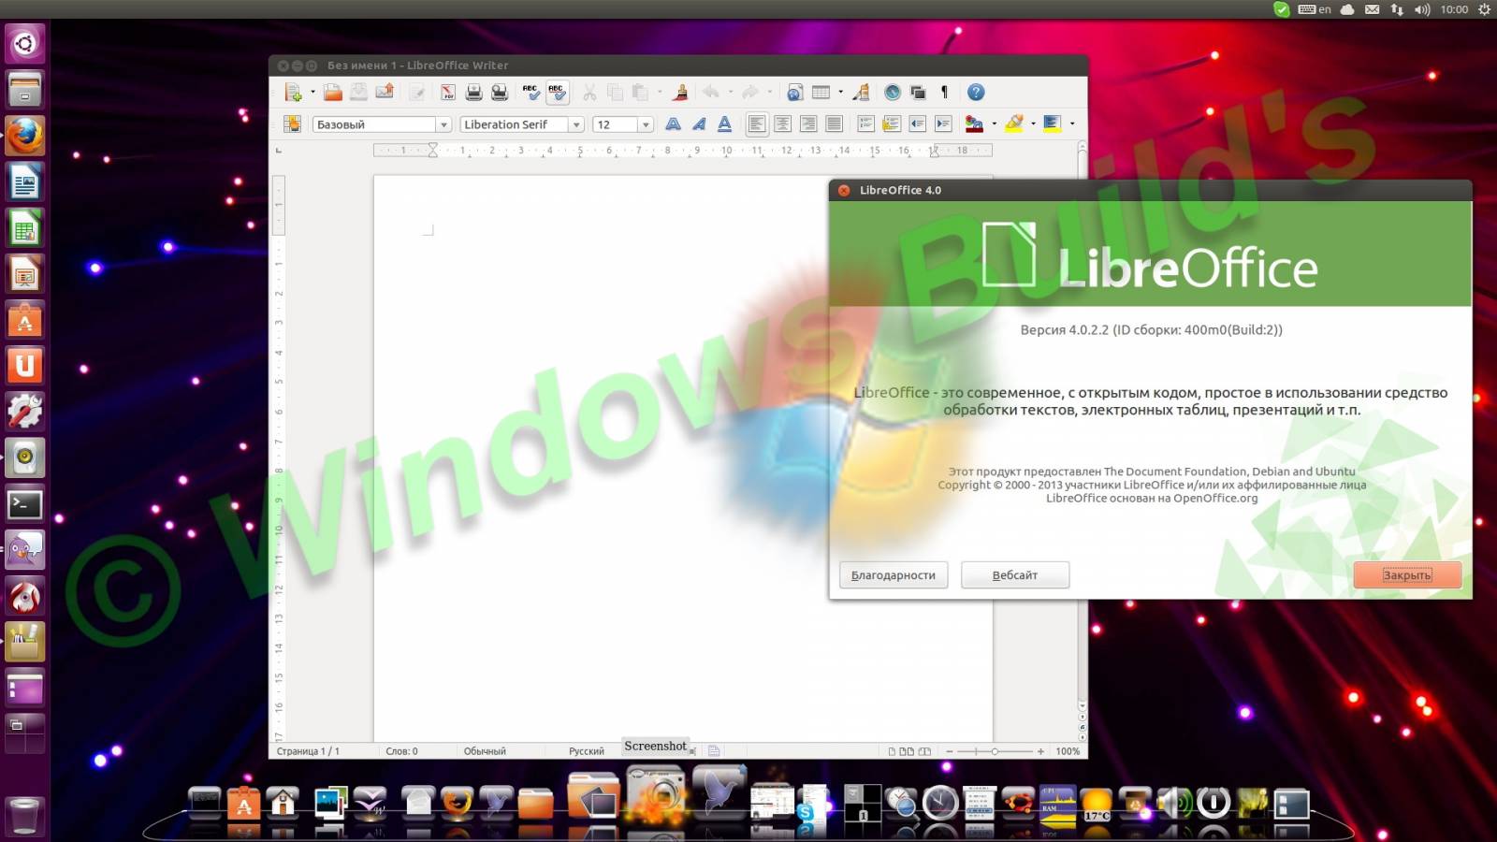Open the font size 12 dropdown
This screenshot has height=842, width=1497.
tap(646, 124)
